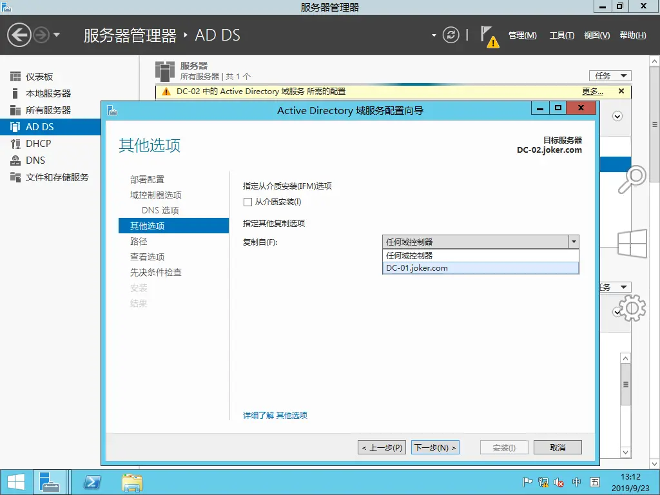The height and width of the screenshot is (495, 660).
Task: Go to 部署配置 wizard step
Action: click(147, 179)
